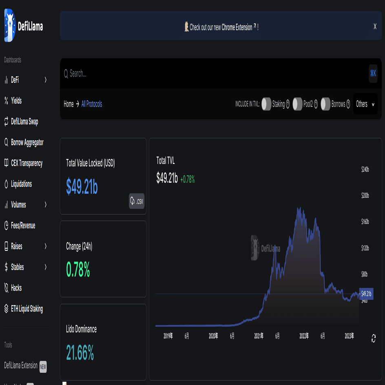Viewport: 385px width, 385px height.
Task: Open CEX Transparency page
Action: coord(27,163)
